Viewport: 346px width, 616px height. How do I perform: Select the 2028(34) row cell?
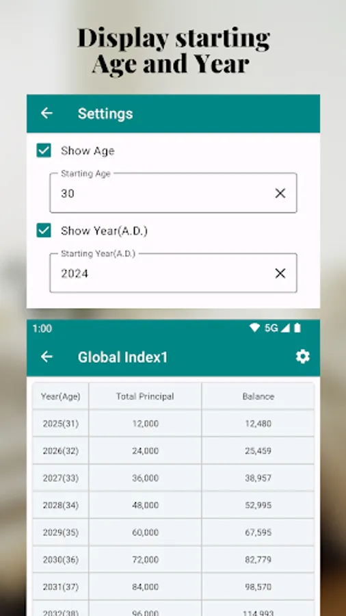pos(60,505)
